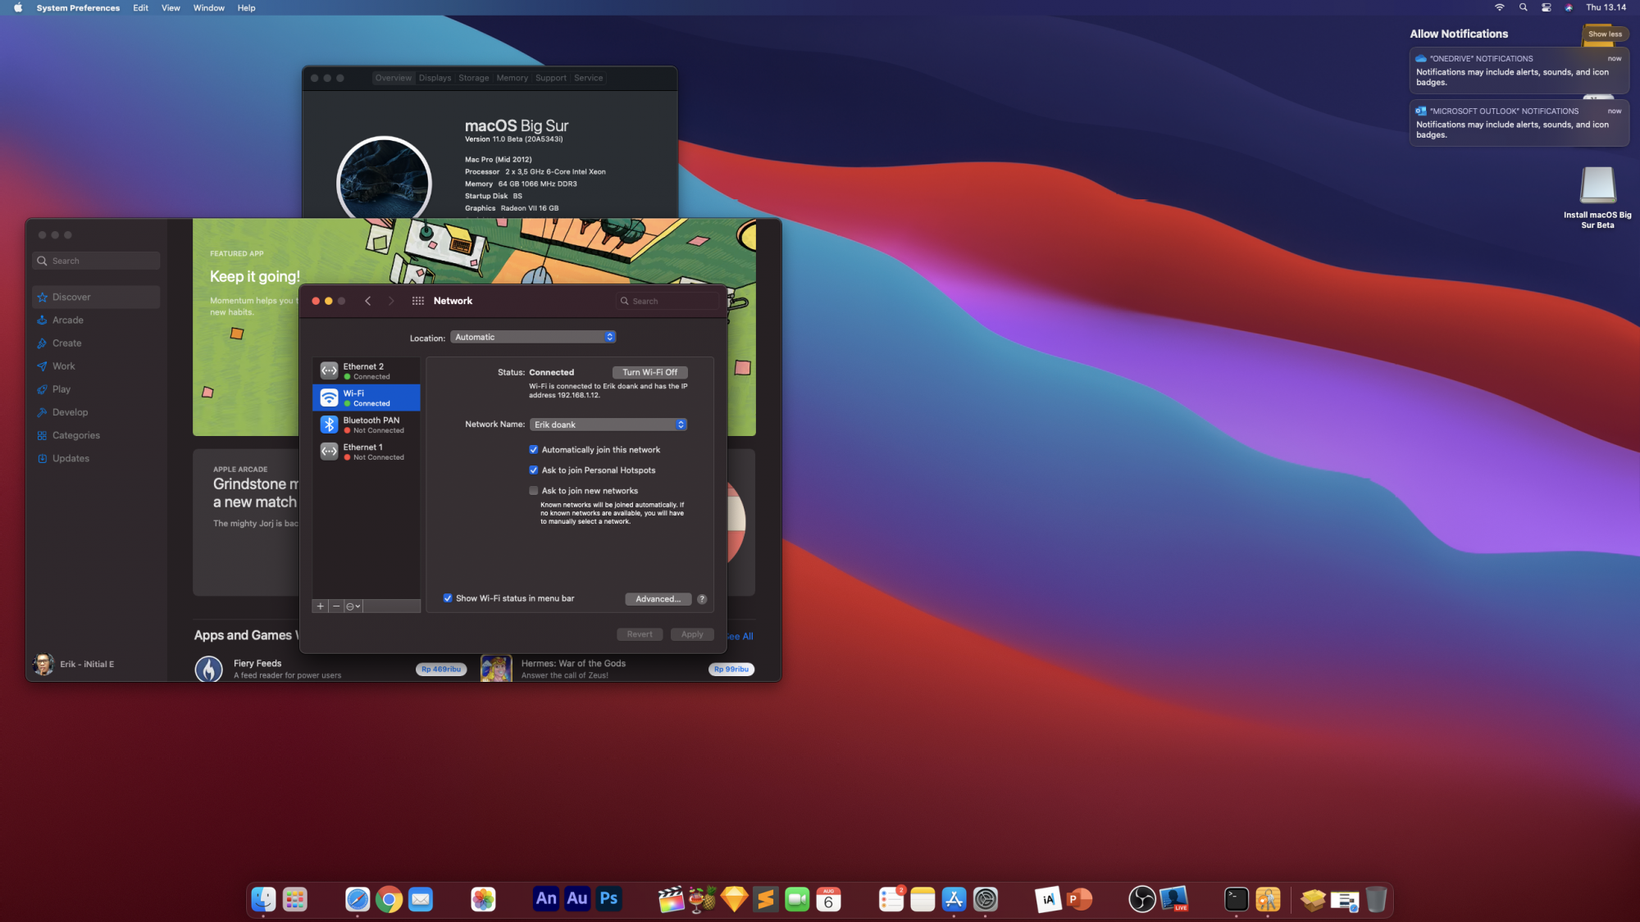The width and height of the screenshot is (1640, 922).
Task: Toggle Ask to join Personal Hotspots
Action: [534, 470]
